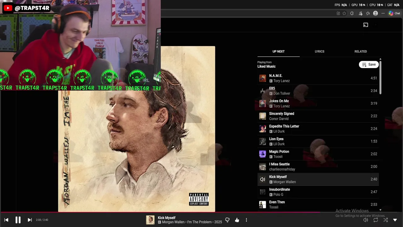The width and height of the screenshot is (403, 227).
Task: Click the I Miss Seattle thumbnail
Action: [263, 166]
